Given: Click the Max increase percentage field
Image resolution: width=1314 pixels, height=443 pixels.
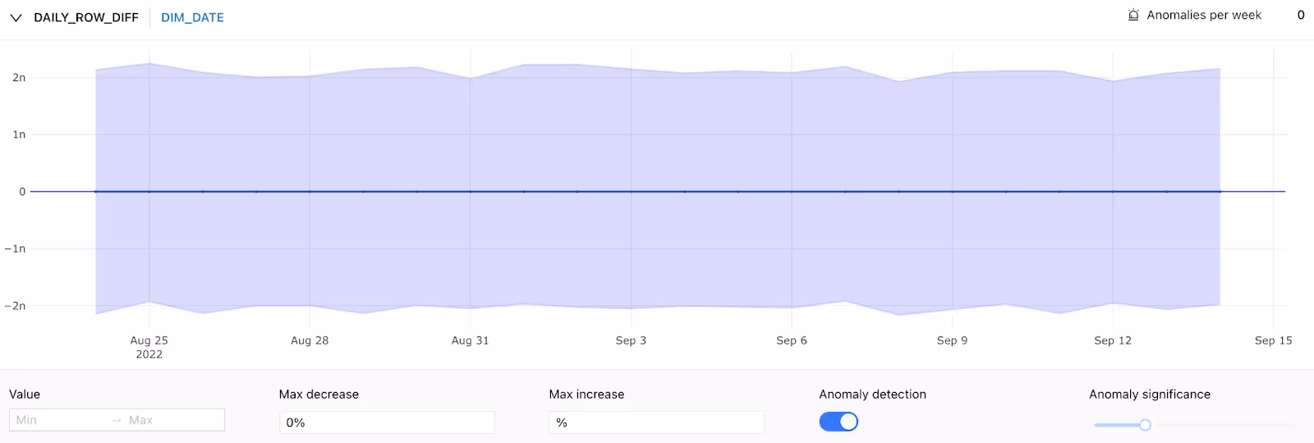Looking at the screenshot, I should point(657,422).
